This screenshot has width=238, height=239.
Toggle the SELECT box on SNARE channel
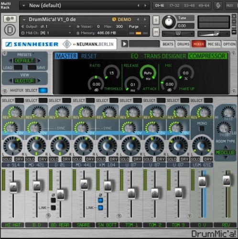coord(90,100)
